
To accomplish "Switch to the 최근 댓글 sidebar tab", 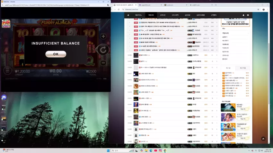I will [x=243, y=68].
